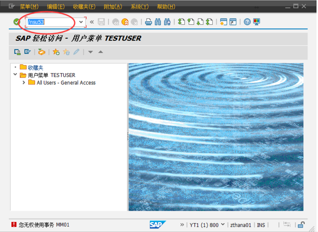Click the padlock icon in status bar
318x232 pixels.
point(301,225)
